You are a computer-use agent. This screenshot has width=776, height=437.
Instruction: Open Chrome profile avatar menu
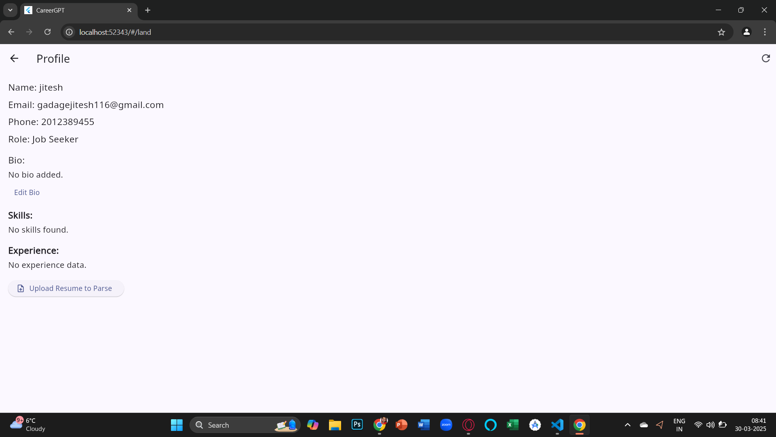pos(746,32)
